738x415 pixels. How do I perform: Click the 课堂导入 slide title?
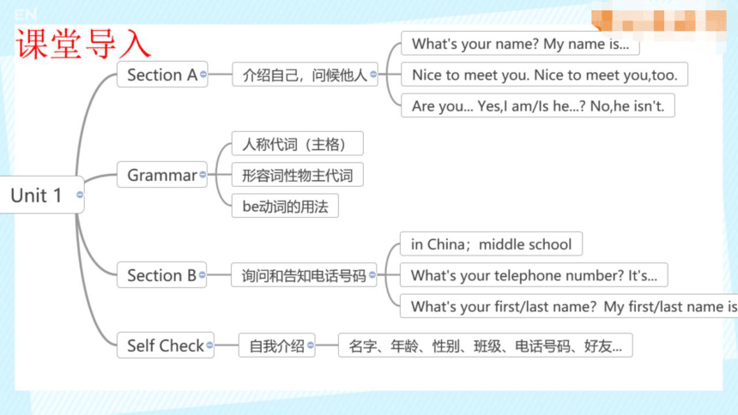(83, 45)
